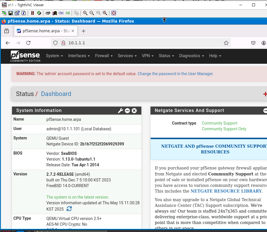Click 'The system is on the latest version.' text

point(78,197)
